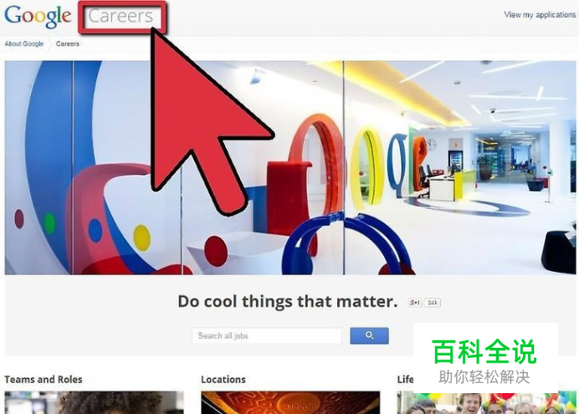This screenshot has width=579, height=414.
Task: Click the Google office banner image
Action: [290, 168]
